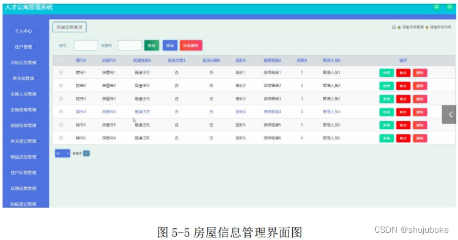Click 查看 button in the 楼号5 row
Viewport: 458px width, 240px height.
(x=387, y=125)
